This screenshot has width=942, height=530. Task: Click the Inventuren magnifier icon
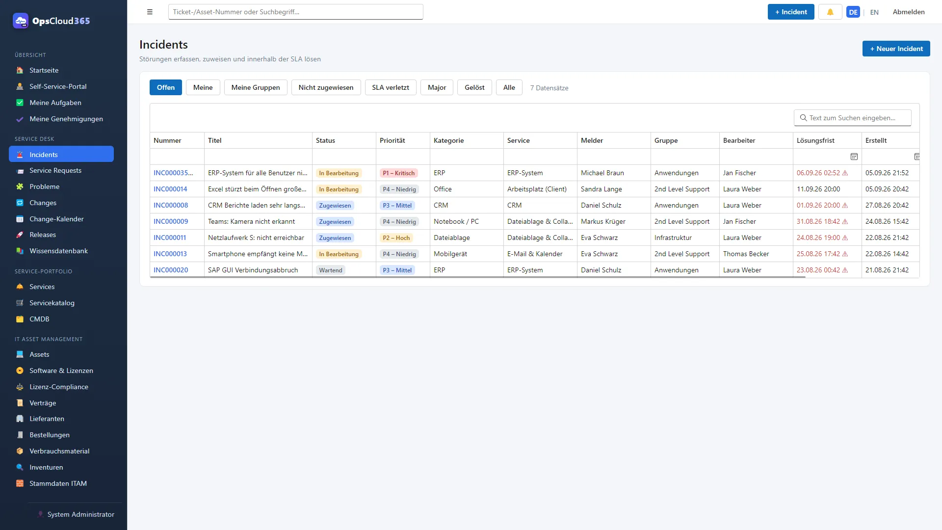tap(20, 467)
